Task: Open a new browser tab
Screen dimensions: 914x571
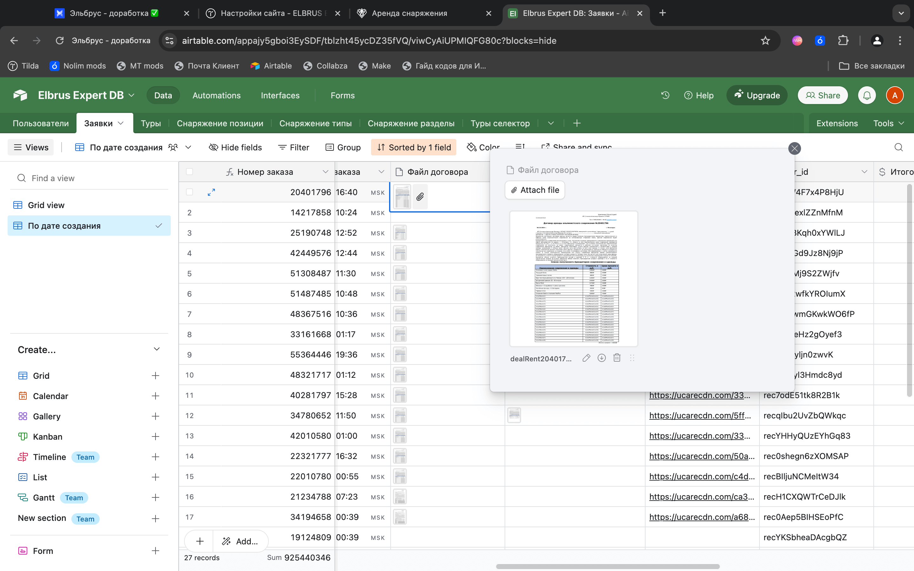Action: click(x=662, y=13)
